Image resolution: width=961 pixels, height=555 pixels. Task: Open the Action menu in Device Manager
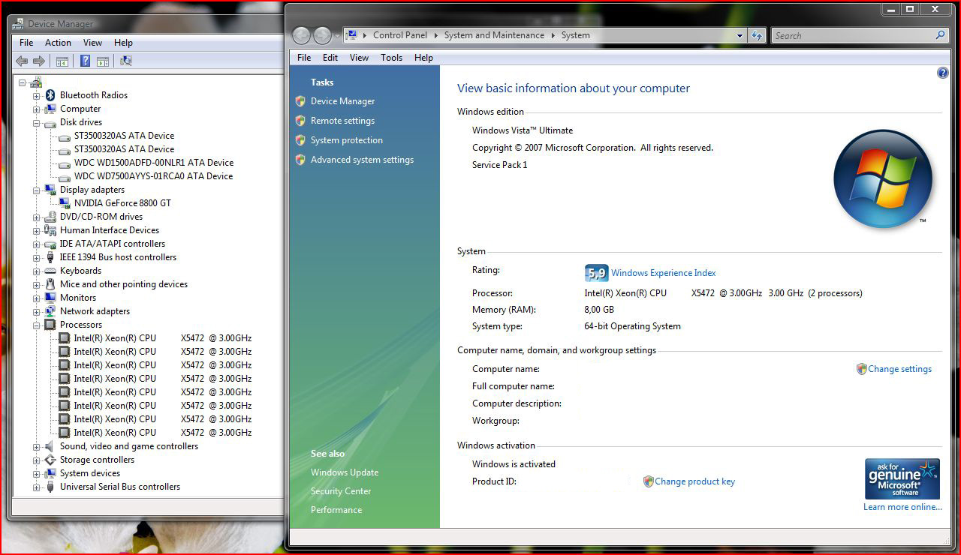tap(58, 43)
